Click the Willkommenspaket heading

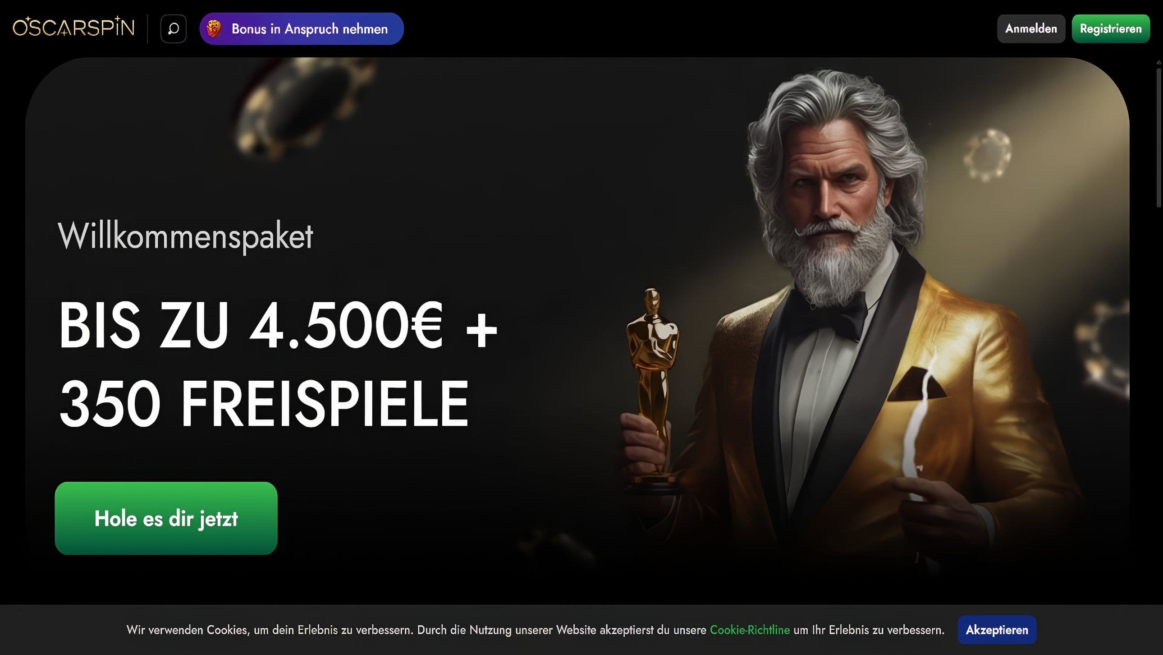click(x=185, y=236)
